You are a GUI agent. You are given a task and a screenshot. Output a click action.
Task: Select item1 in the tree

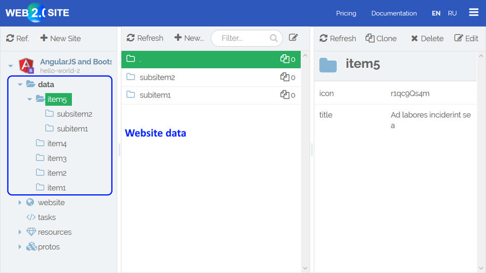pos(56,188)
